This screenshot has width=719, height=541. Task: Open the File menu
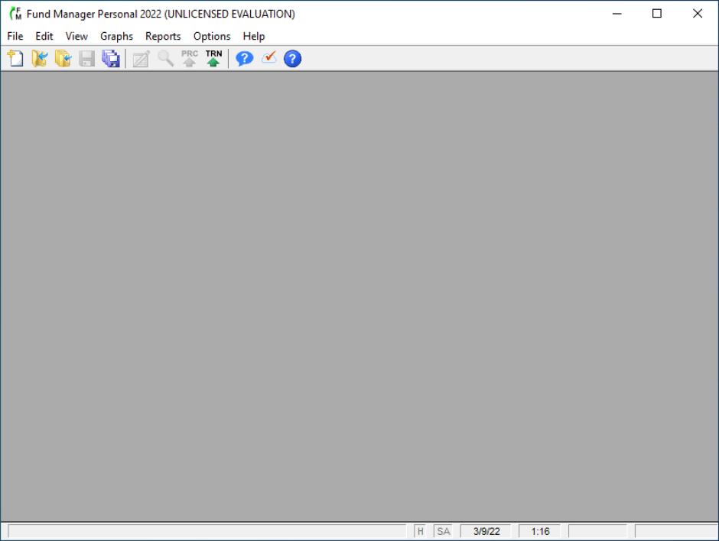(15, 36)
